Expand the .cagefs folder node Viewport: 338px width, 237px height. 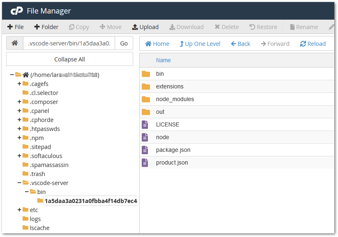click(19, 84)
